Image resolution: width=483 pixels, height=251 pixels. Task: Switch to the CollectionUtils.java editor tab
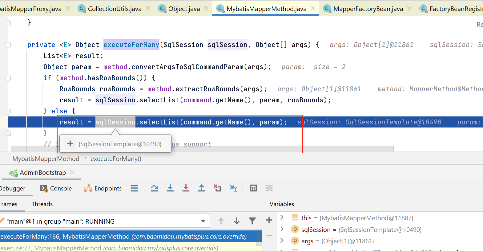(x=114, y=9)
